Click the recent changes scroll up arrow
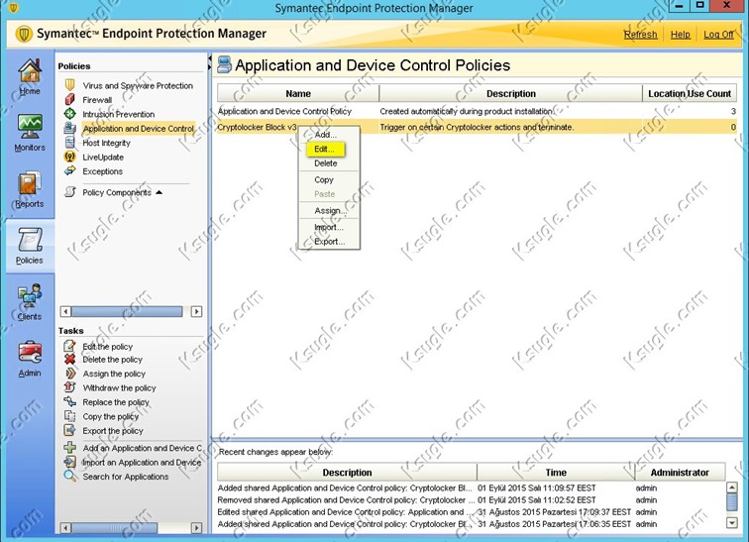 pyautogui.click(x=731, y=488)
